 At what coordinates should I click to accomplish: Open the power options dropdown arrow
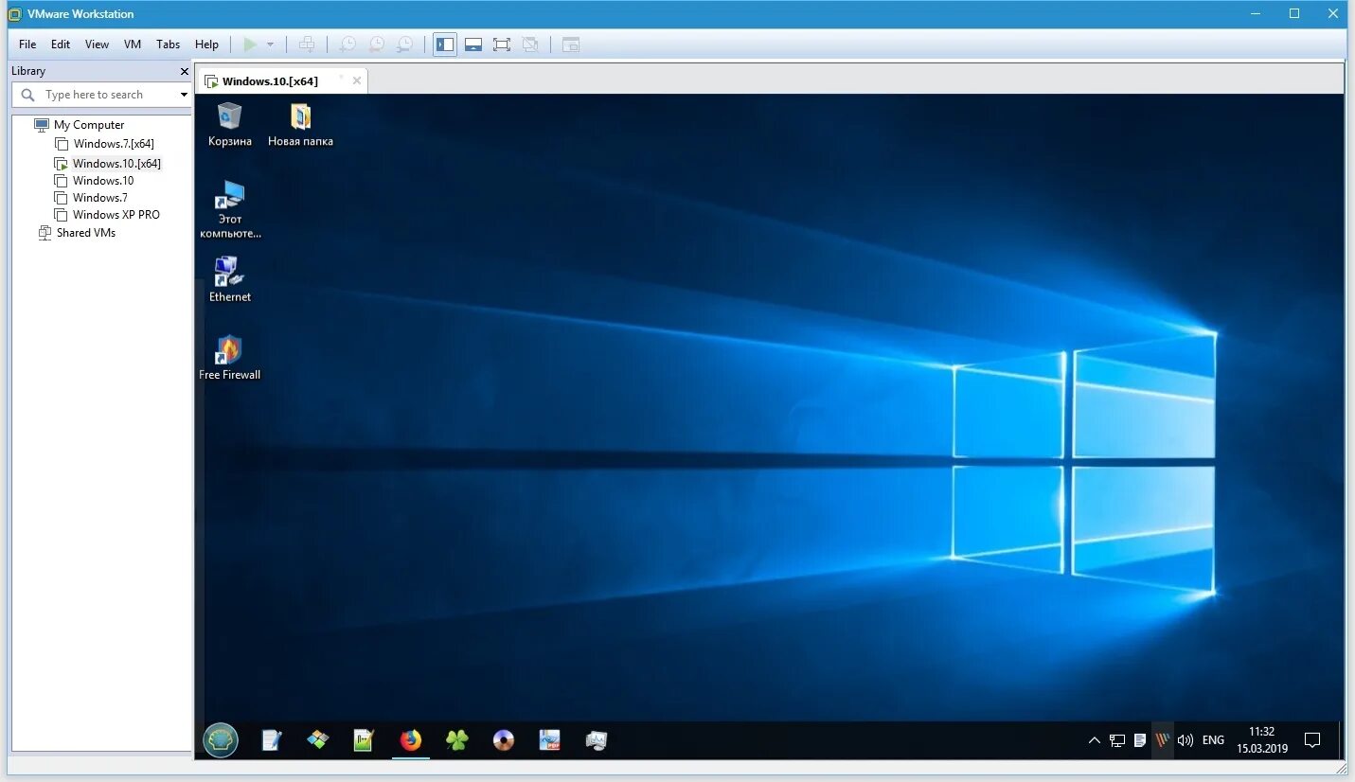tap(270, 44)
